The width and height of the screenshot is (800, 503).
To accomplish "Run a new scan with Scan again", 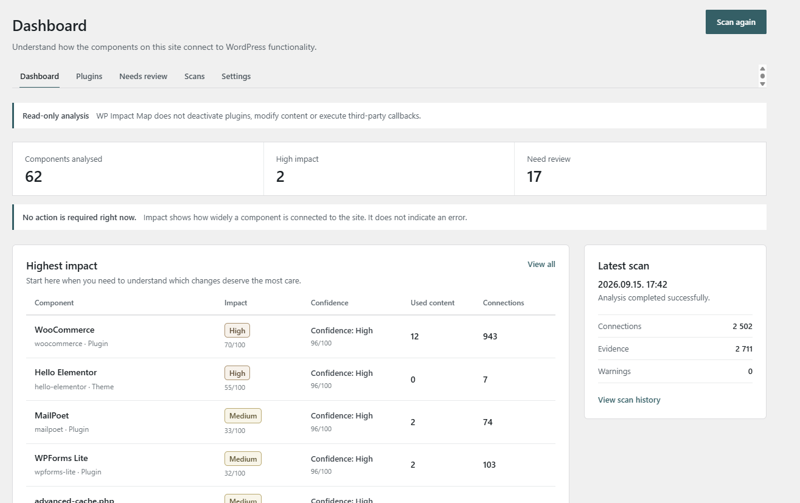I will tap(736, 22).
